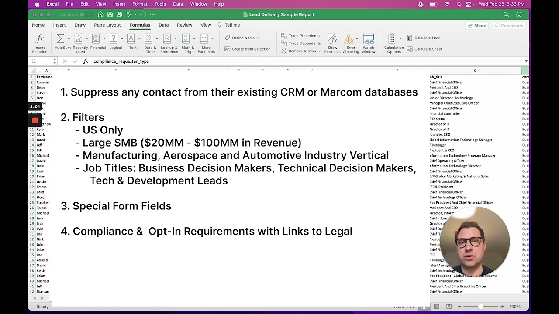
Task: Open the Undo history dropdown arrow
Action: click(135, 14)
